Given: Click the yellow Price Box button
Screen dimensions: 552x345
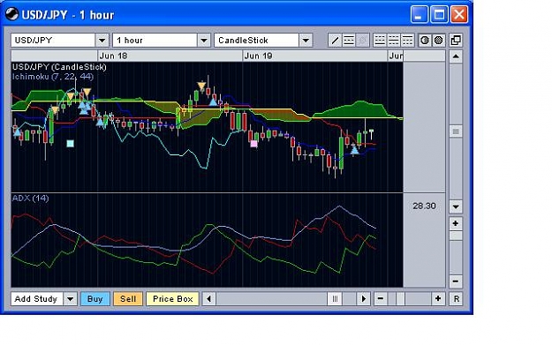Looking at the screenshot, I should pos(173,299).
